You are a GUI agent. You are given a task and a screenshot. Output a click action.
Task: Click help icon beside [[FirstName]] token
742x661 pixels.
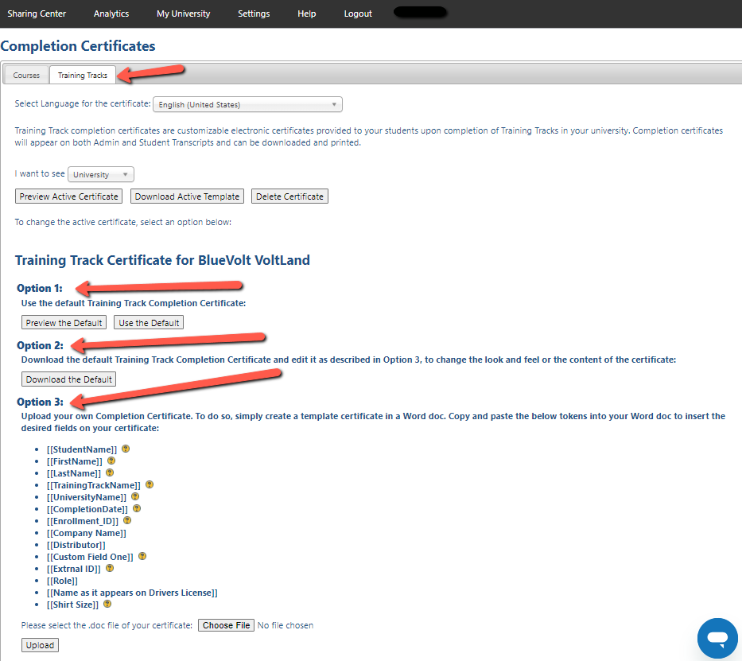(111, 461)
